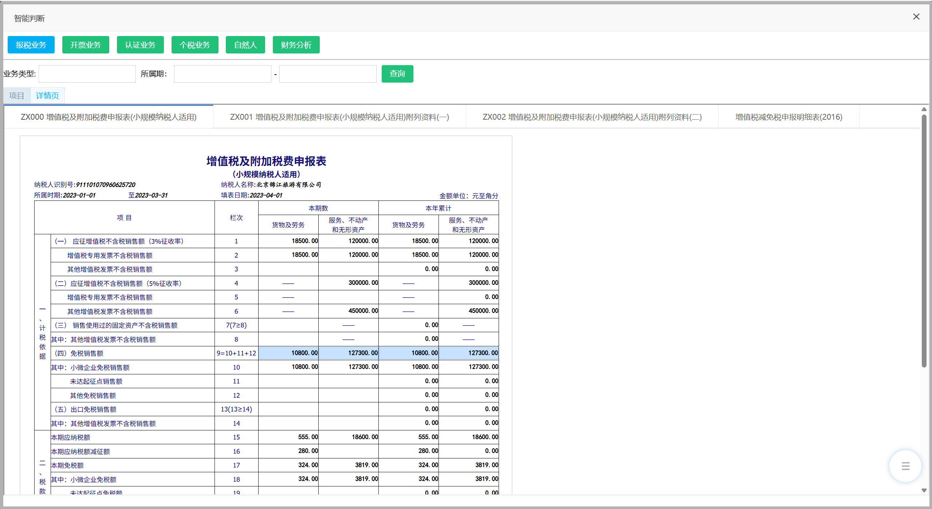932x509 pixels.
Task: Select the 报税业务 button
Action: [x=31, y=45]
